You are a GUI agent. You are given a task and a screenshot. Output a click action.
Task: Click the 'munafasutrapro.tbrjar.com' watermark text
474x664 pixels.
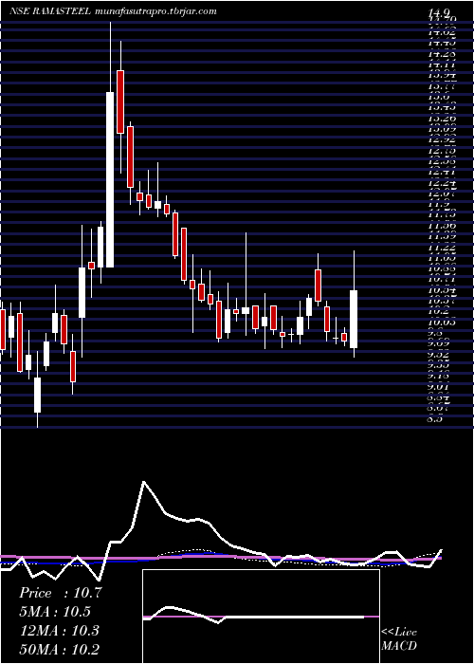pos(155,11)
